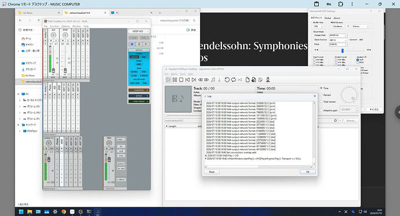This screenshot has width=400, height=216.
Task: Click the Chrome icon in the taskbar
Action: point(64,212)
